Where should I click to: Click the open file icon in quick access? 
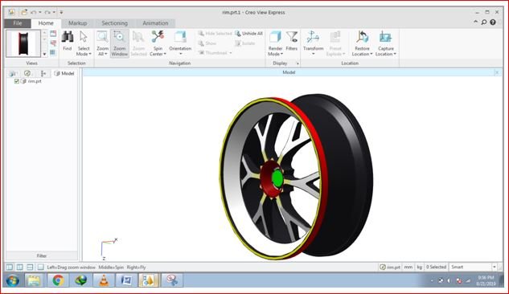[x=24, y=12]
